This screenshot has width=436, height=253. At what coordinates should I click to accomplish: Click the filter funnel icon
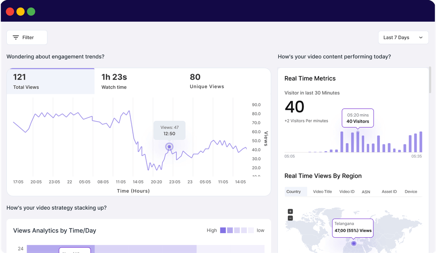tap(16, 37)
